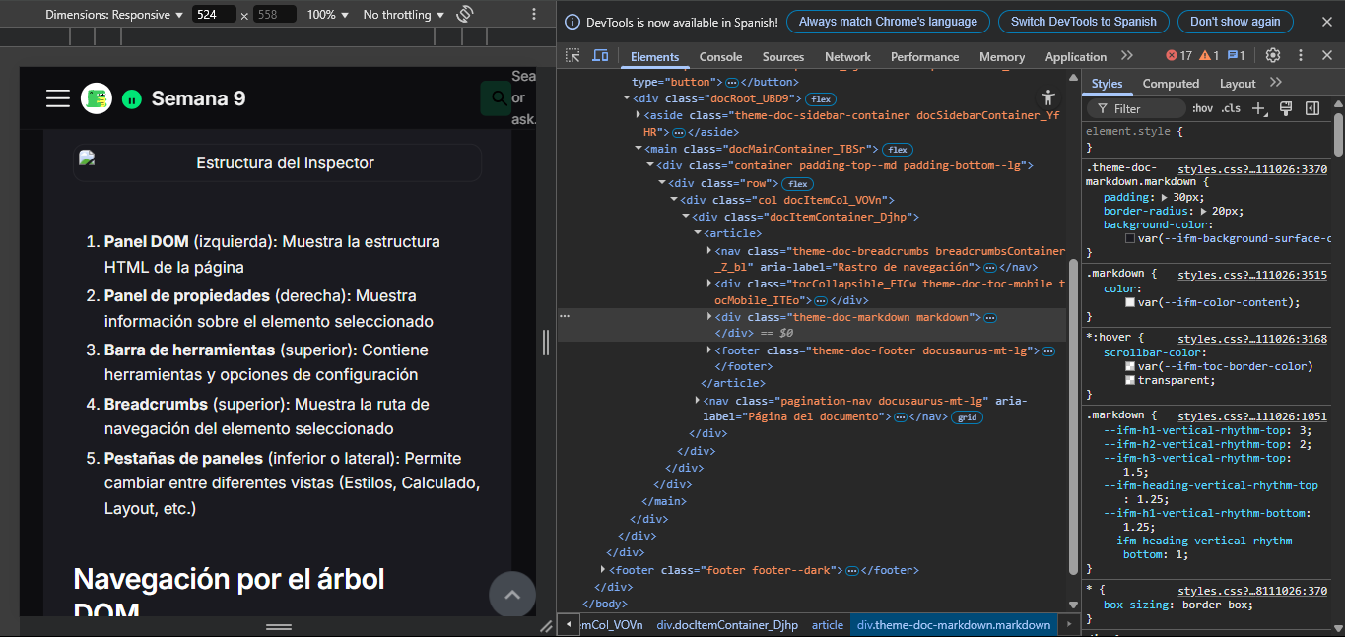Viewport: 1345px width, 637px height.
Task: Select the article breadcrumb at the bottom
Action: tap(828, 624)
